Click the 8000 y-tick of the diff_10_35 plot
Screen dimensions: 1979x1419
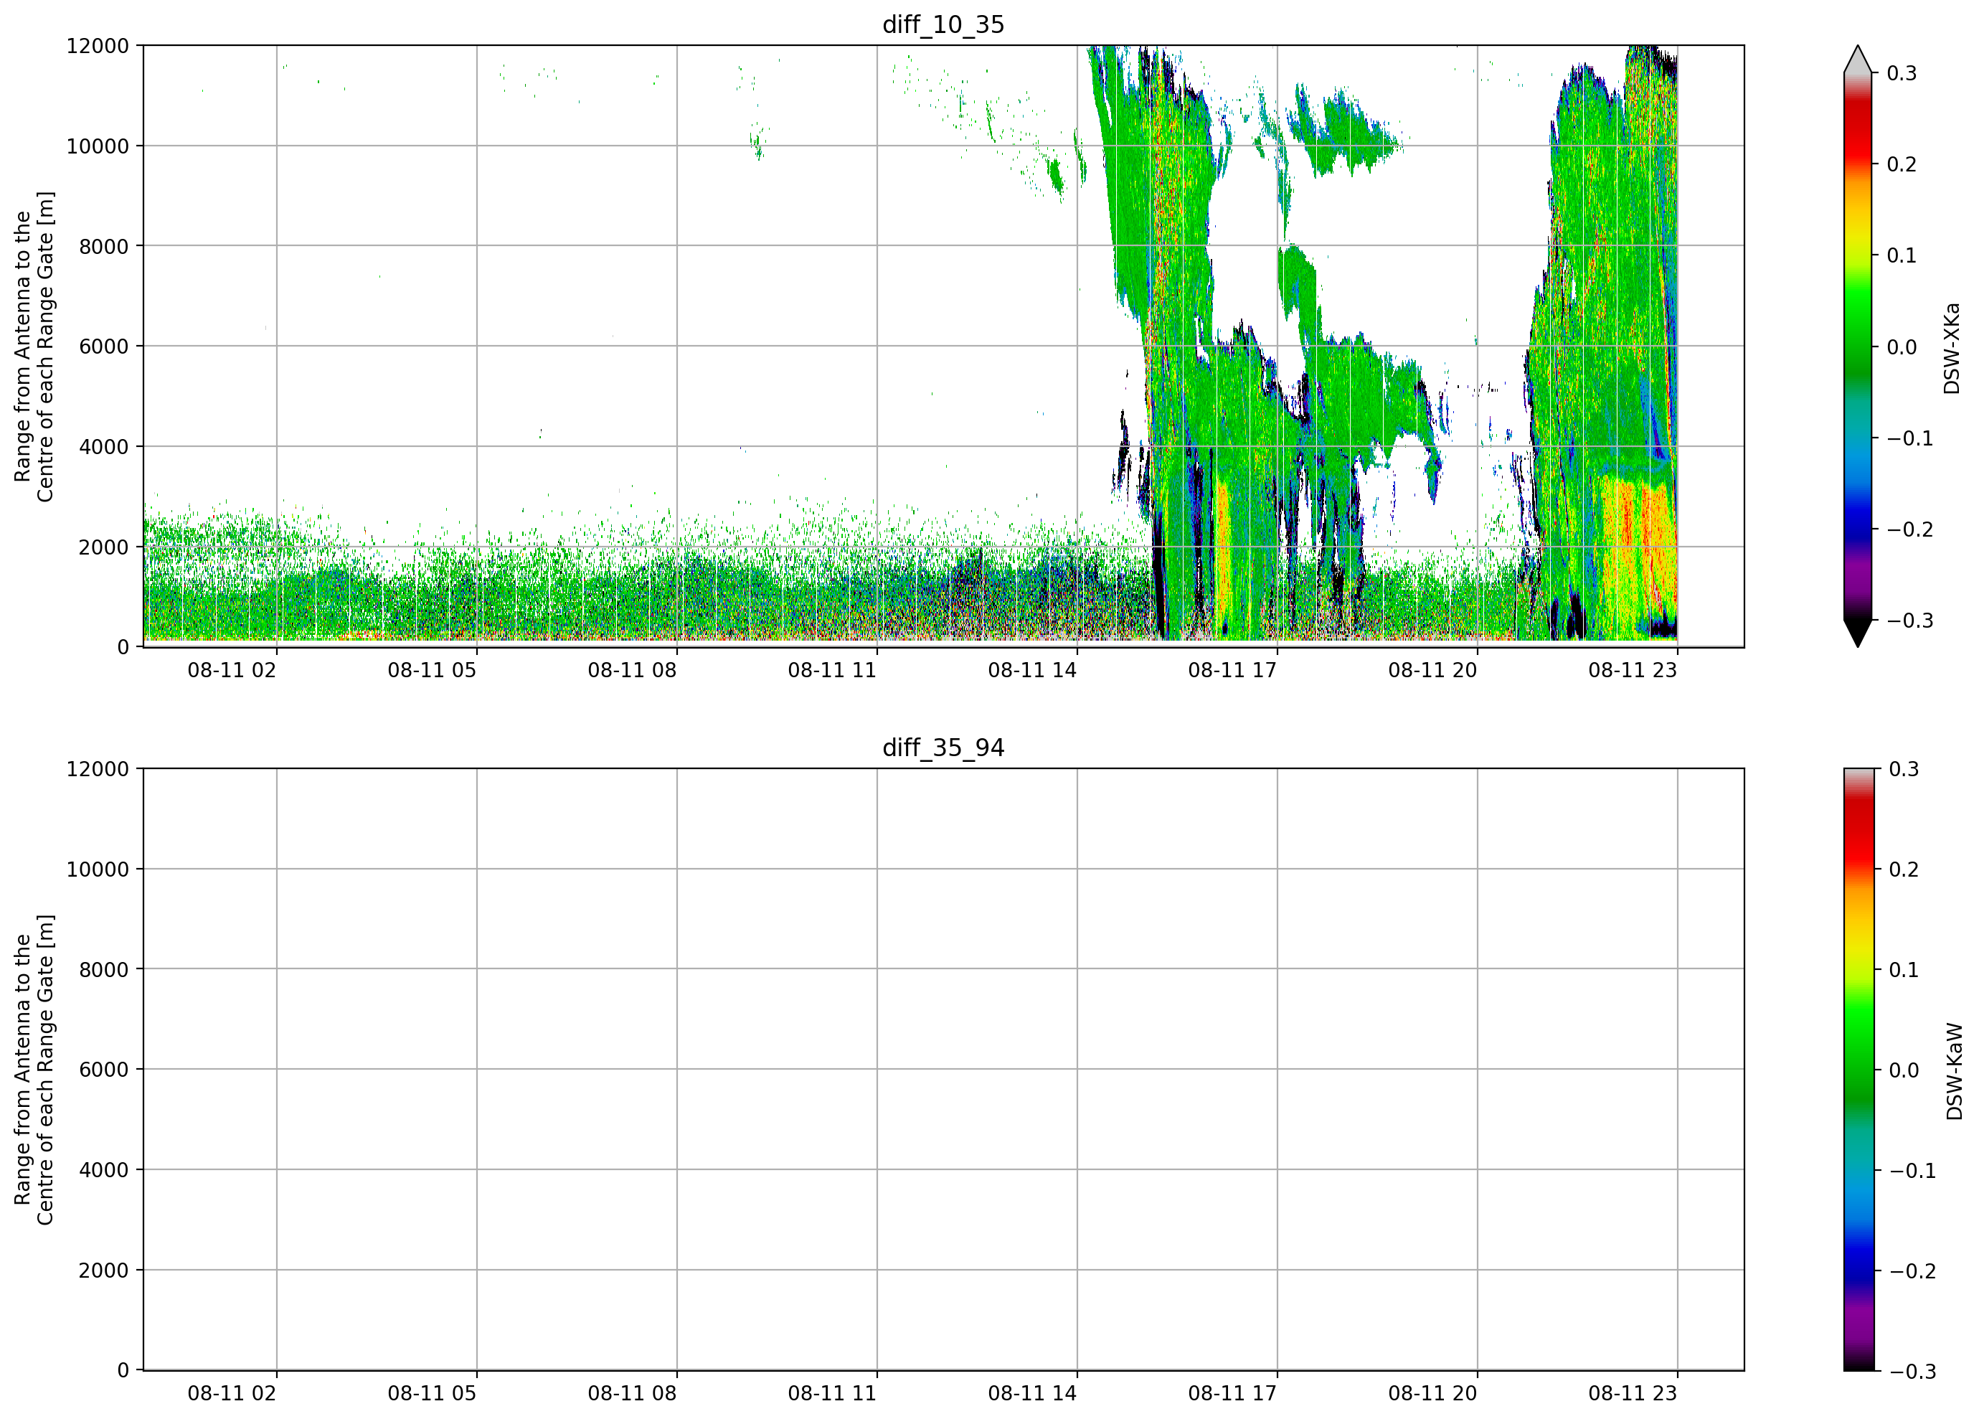click(x=104, y=246)
